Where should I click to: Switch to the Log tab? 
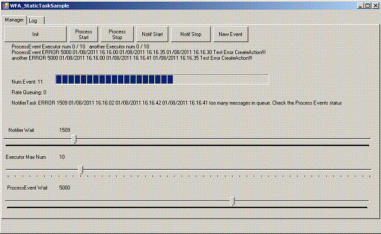[36, 21]
